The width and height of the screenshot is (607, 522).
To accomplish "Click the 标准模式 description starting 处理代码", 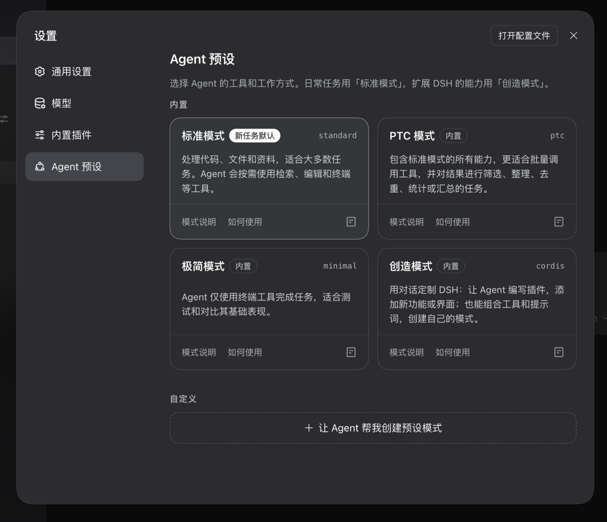I will (x=266, y=173).
